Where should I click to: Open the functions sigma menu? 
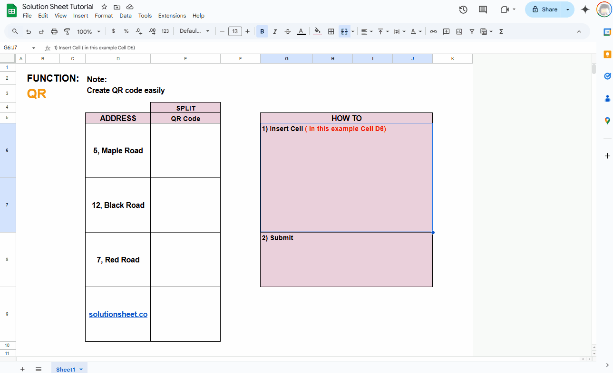[x=501, y=31]
